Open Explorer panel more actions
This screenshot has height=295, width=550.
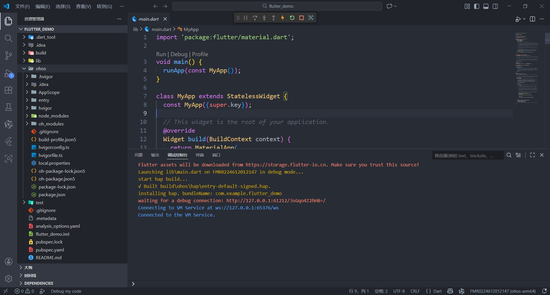(119, 19)
